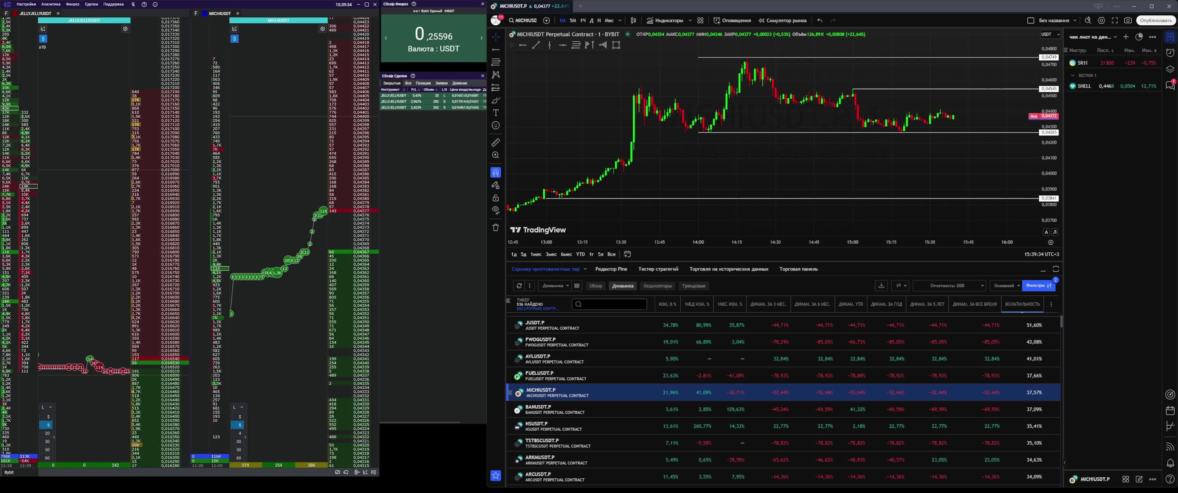Toggle lock all drawings icon
This screenshot has width=1178, height=493.
point(496,198)
